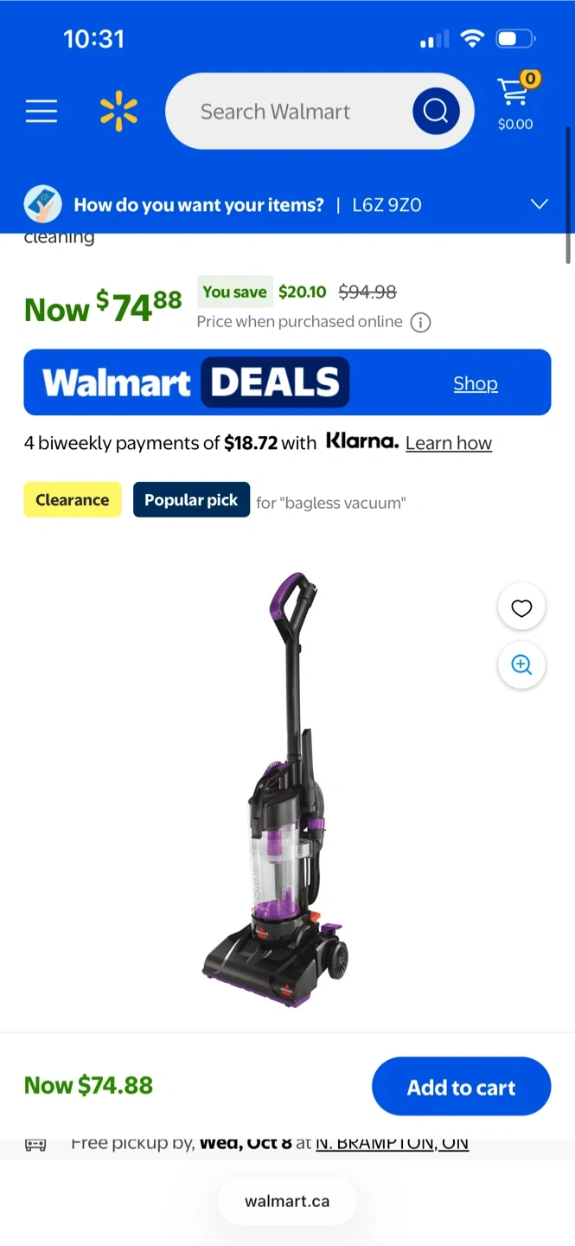The width and height of the screenshot is (575, 1246).
Task: Tap the Add to cart button
Action: pos(461,1087)
